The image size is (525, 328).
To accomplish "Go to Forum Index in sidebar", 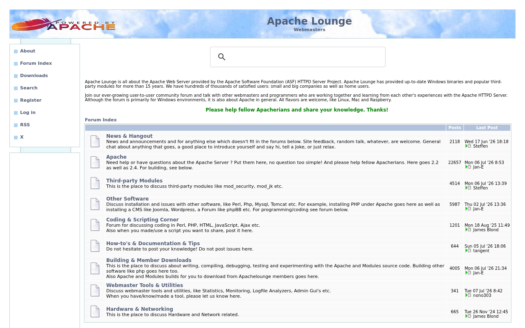I will (x=36, y=64).
